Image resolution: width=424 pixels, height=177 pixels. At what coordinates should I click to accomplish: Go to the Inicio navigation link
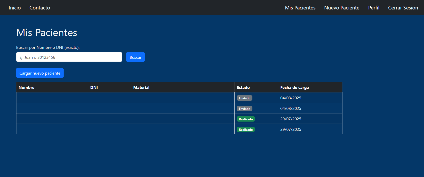point(15,8)
